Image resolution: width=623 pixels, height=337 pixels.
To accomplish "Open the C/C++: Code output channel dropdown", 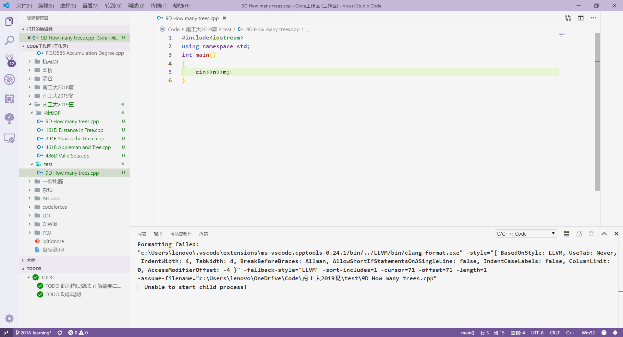I will point(525,233).
